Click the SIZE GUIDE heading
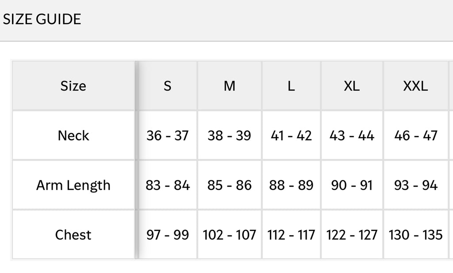The image size is (453, 273). (x=42, y=19)
